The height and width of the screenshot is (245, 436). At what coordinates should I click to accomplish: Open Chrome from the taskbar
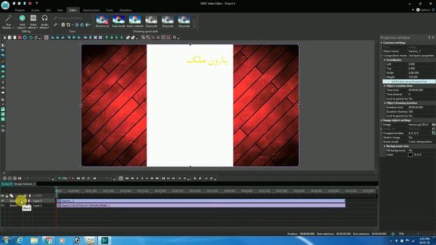(48, 240)
